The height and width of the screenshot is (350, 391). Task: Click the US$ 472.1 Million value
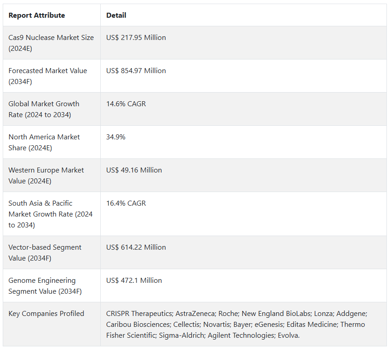134,281
